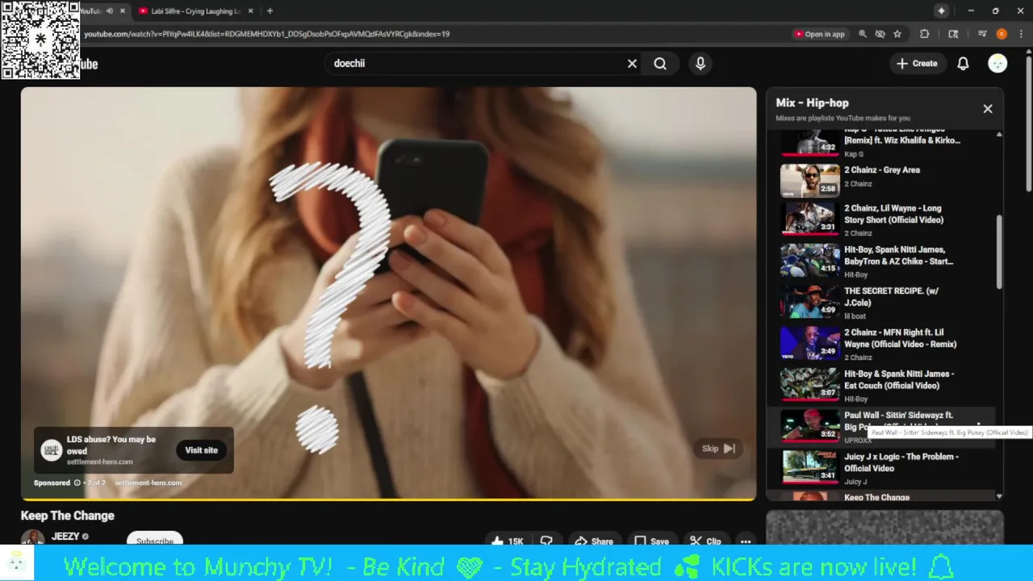Open the Chrome search-tabs icon in toolbar
This screenshot has width=1033, height=581.
(953, 34)
